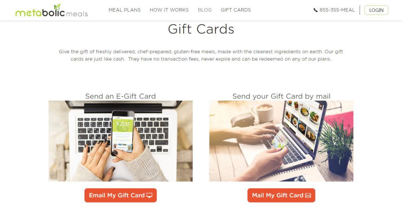This screenshot has height=219, width=402.
Task: Click Email My Gift Card button
Action: (x=121, y=195)
